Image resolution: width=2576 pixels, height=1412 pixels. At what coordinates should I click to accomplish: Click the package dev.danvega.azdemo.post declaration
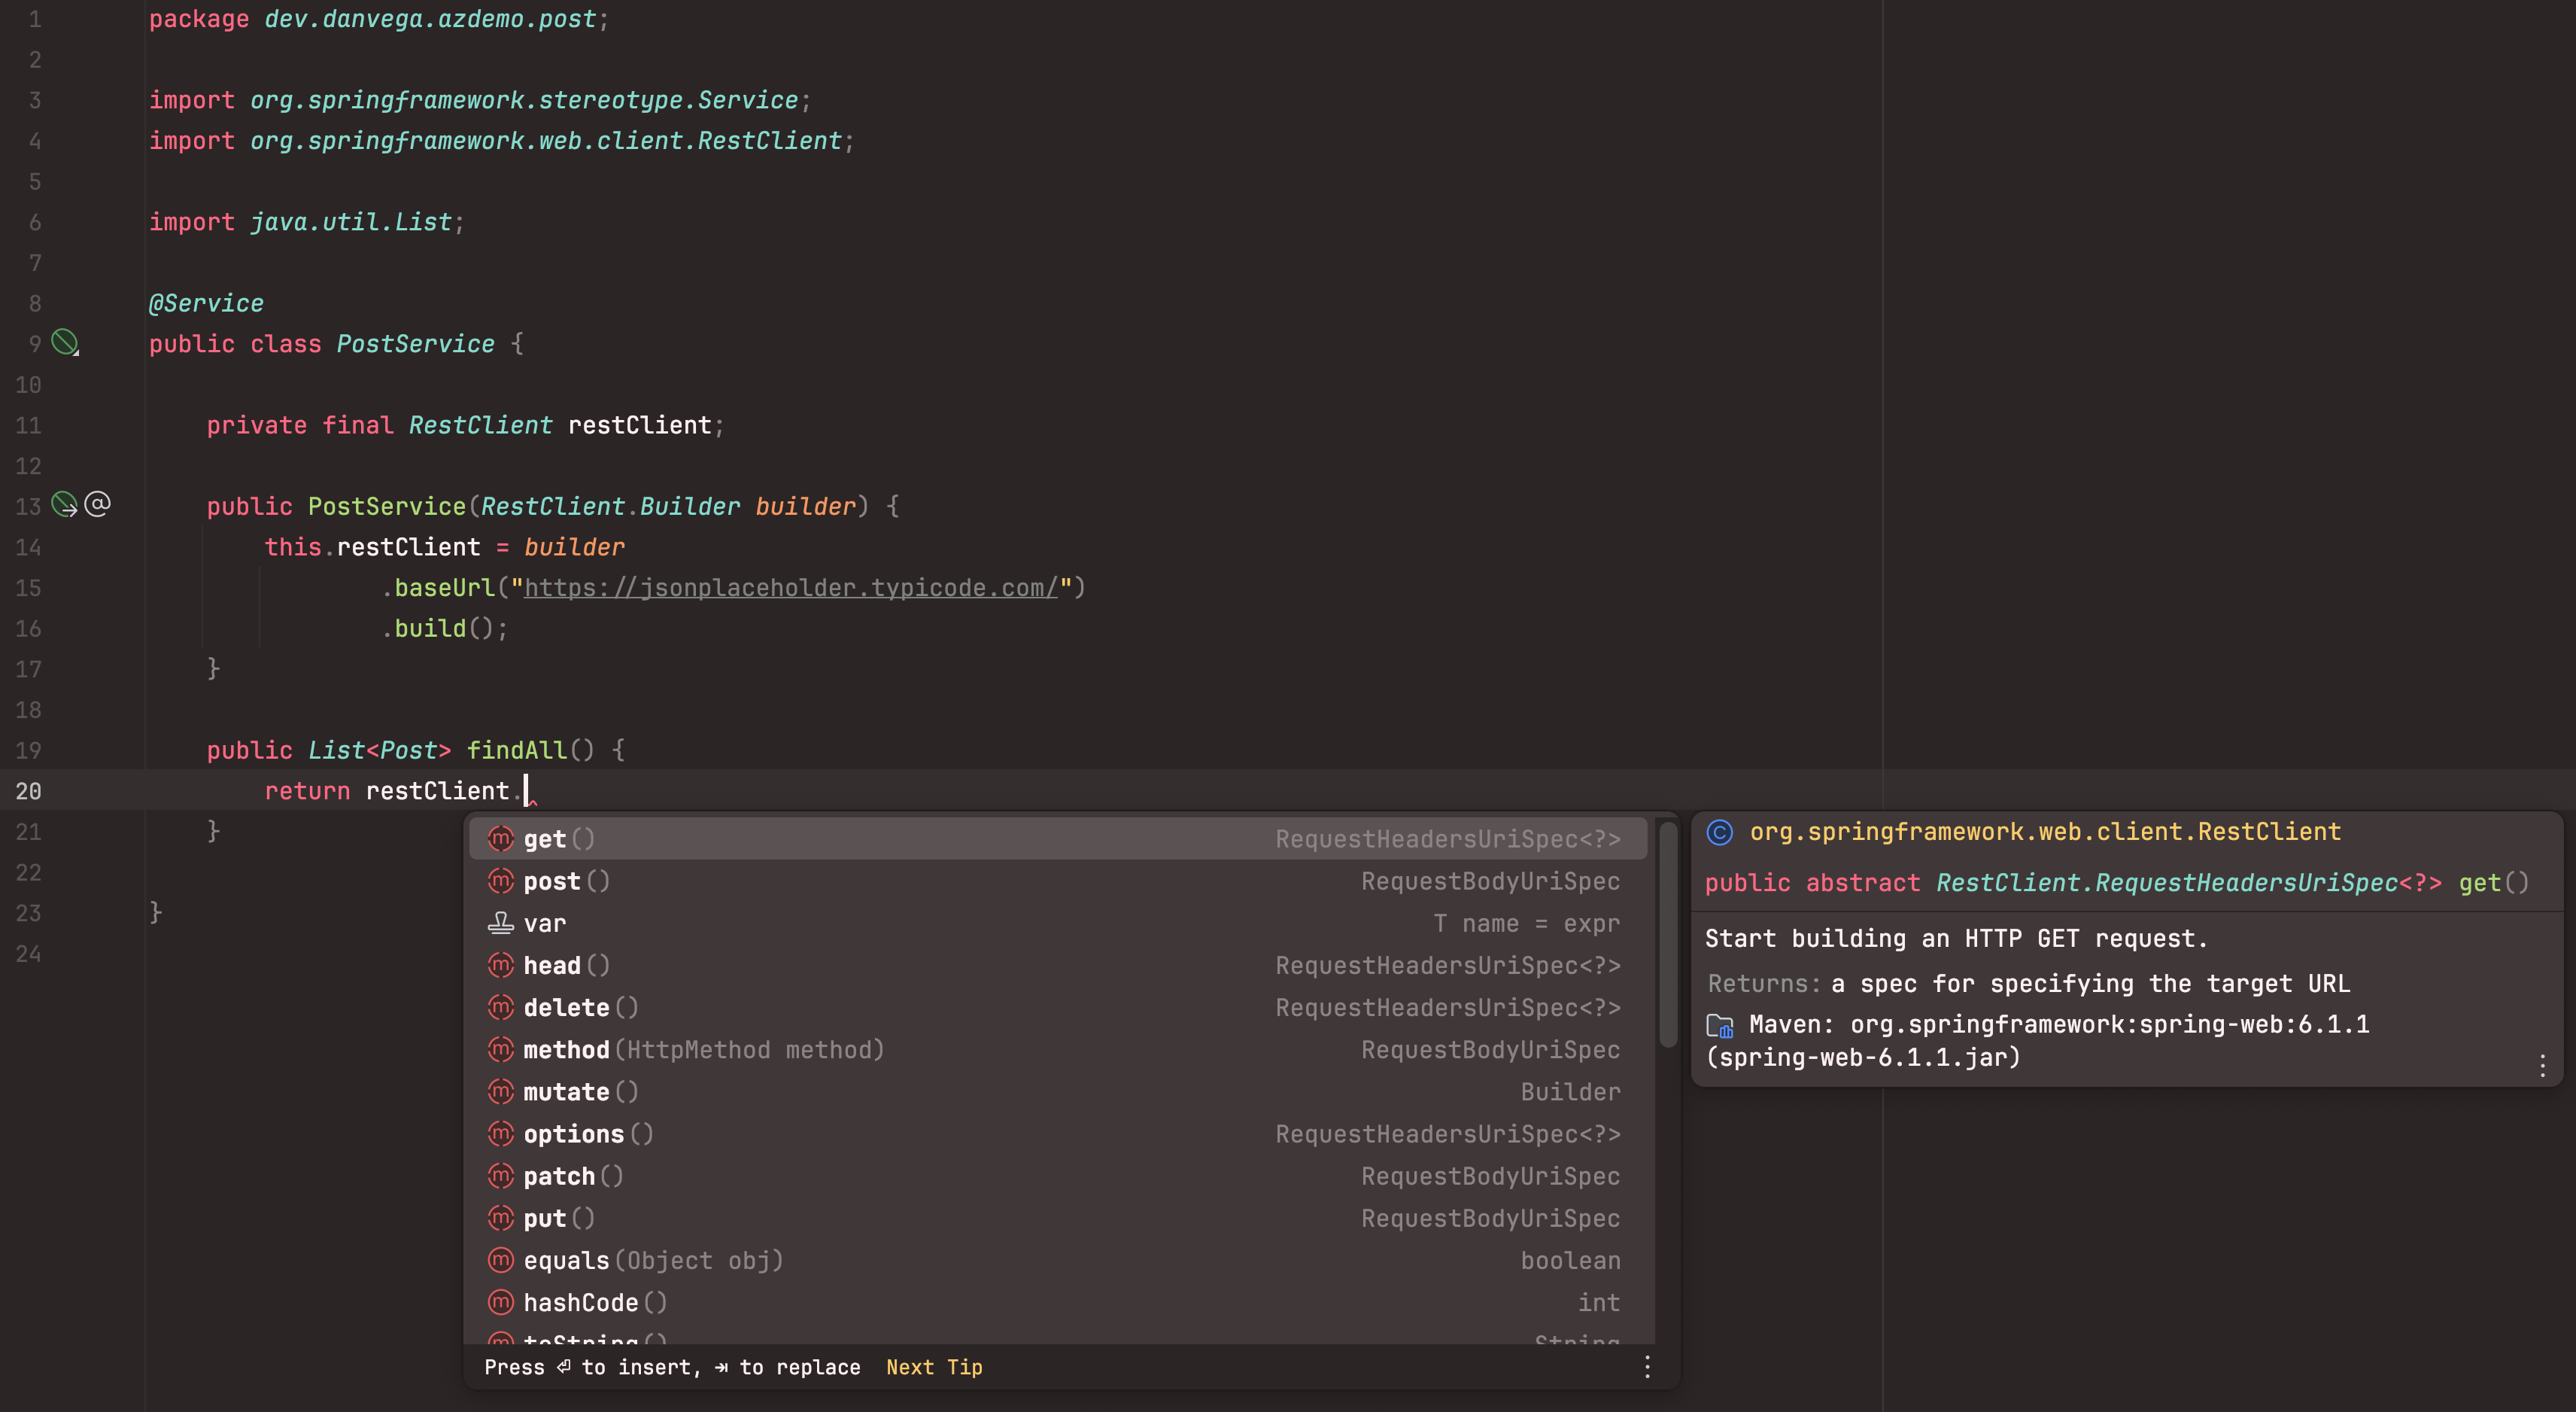click(x=379, y=19)
